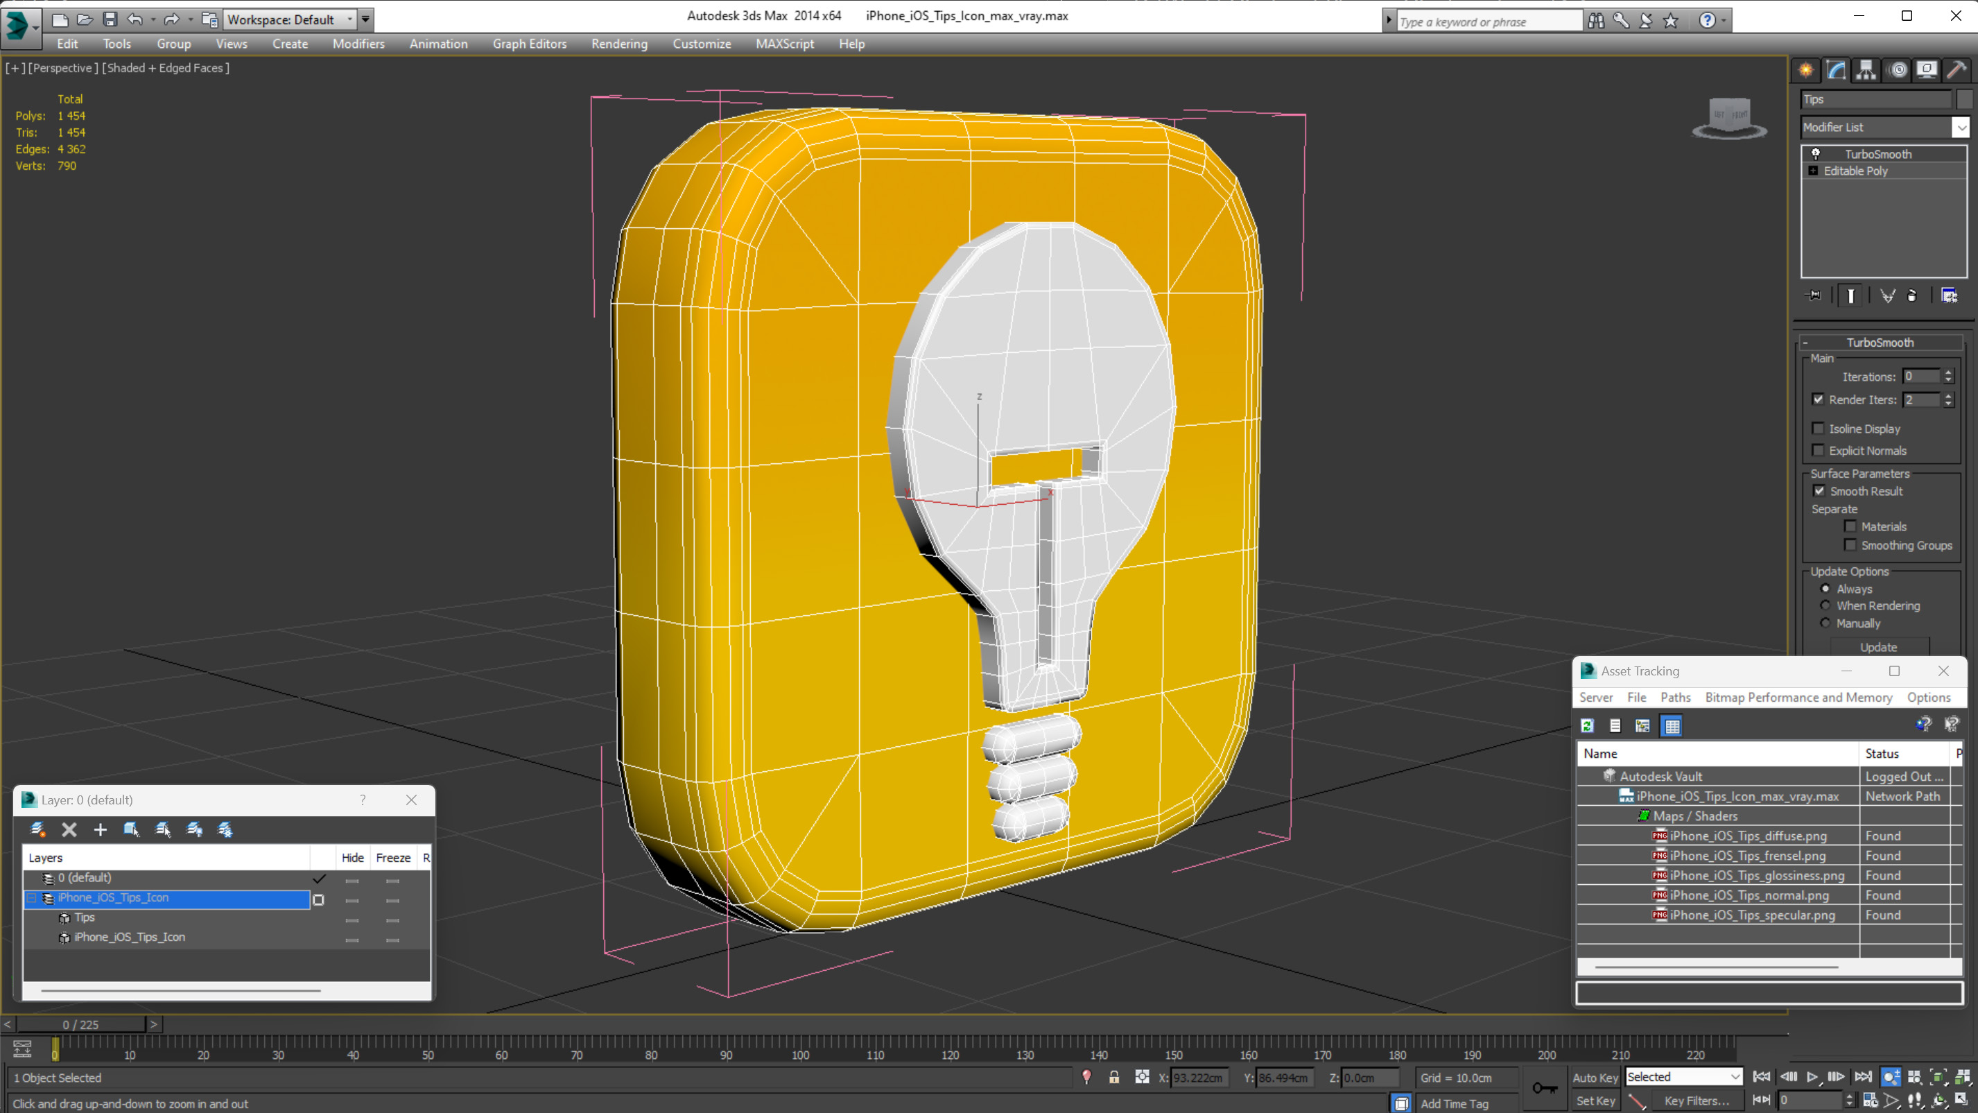
Task: Increase Iterations spinner value
Action: (1948, 372)
